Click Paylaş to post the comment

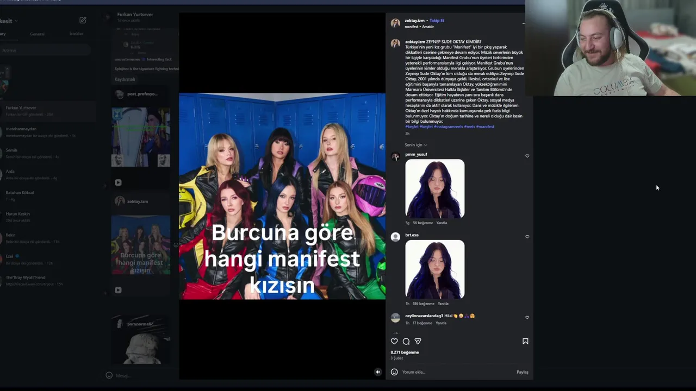pos(522,372)
